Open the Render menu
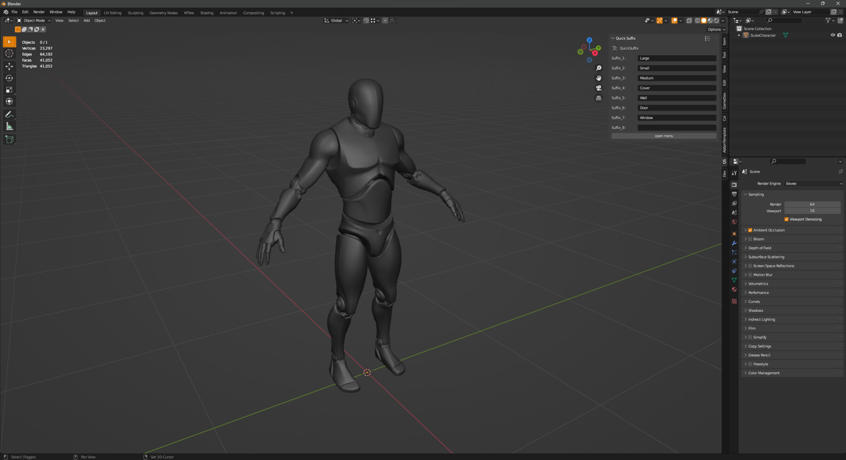This screenshot has width=846, height=460. (x=39, y=12)
